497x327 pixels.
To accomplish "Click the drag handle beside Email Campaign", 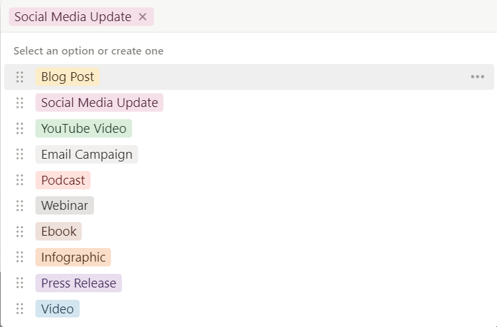I will [20, 155].
